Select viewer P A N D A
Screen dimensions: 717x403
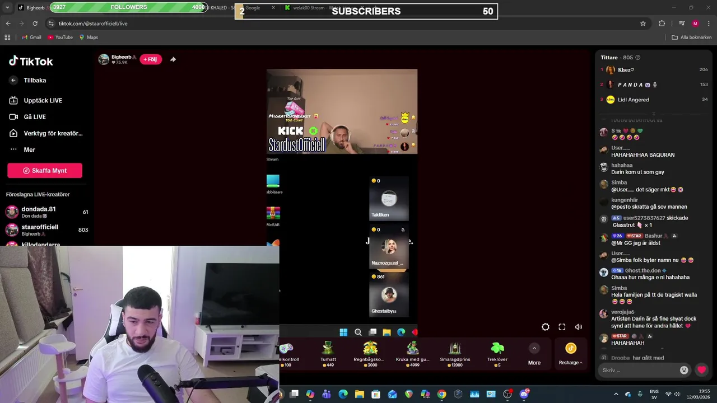(654, 85)
